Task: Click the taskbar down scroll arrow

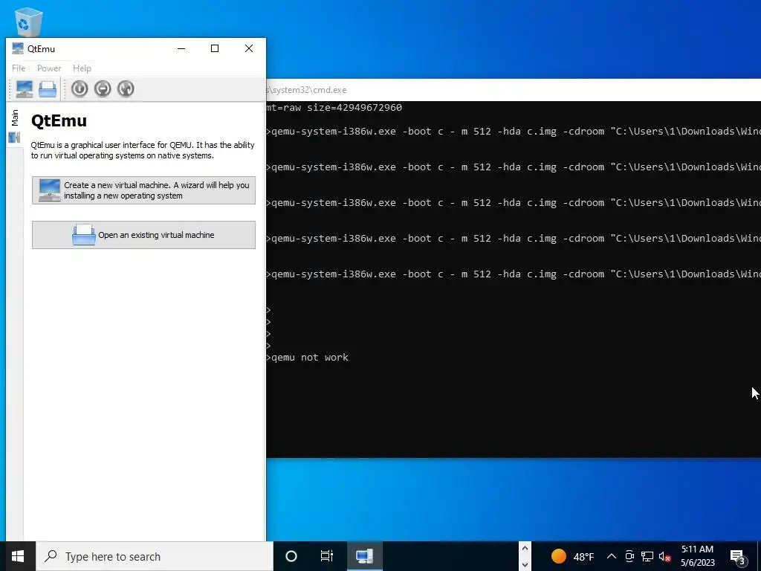Action: 525,565
